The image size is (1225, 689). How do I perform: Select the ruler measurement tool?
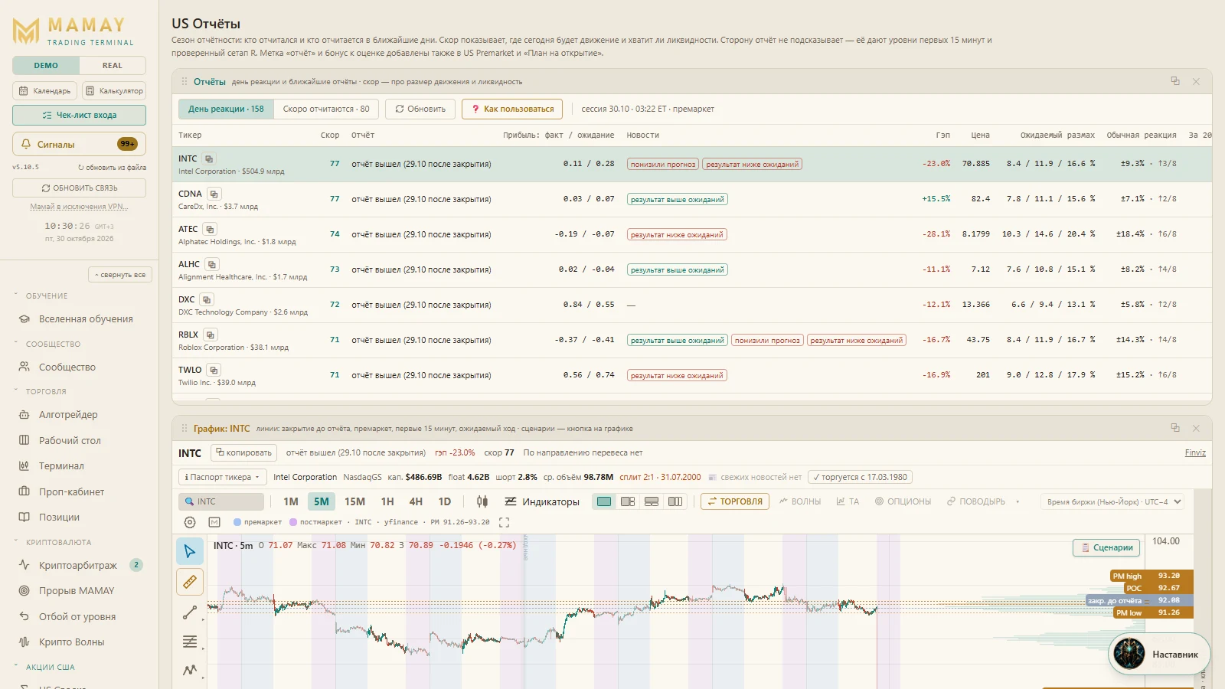(x=190, y=582)
